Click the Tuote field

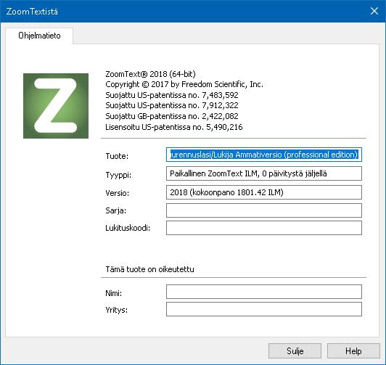click(264, 155)
